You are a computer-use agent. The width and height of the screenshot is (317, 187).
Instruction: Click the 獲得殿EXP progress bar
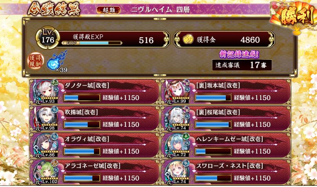click(x=92, y=43)
